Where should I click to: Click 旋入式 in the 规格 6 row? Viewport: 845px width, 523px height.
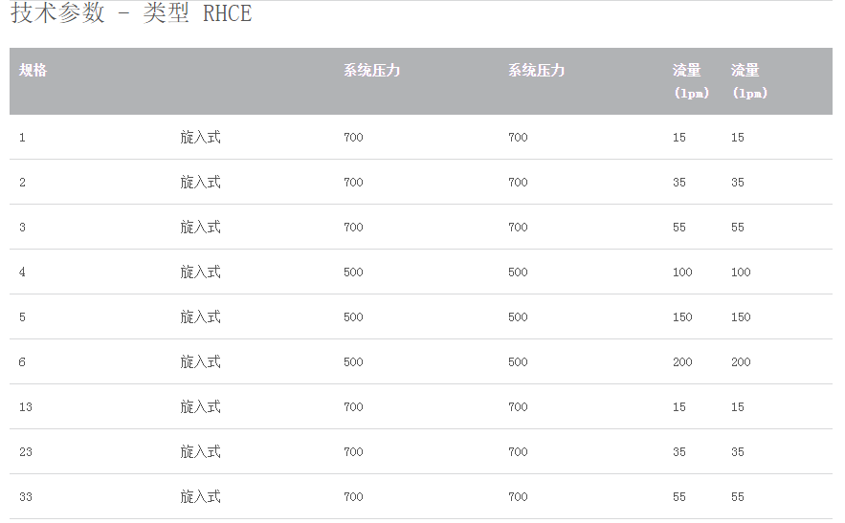tap(201, 362)
